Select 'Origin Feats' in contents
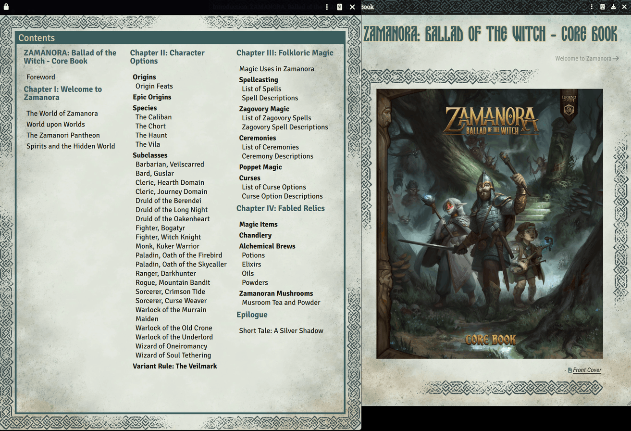The width and height of the screenshot is (631, 431). [154, 86]
